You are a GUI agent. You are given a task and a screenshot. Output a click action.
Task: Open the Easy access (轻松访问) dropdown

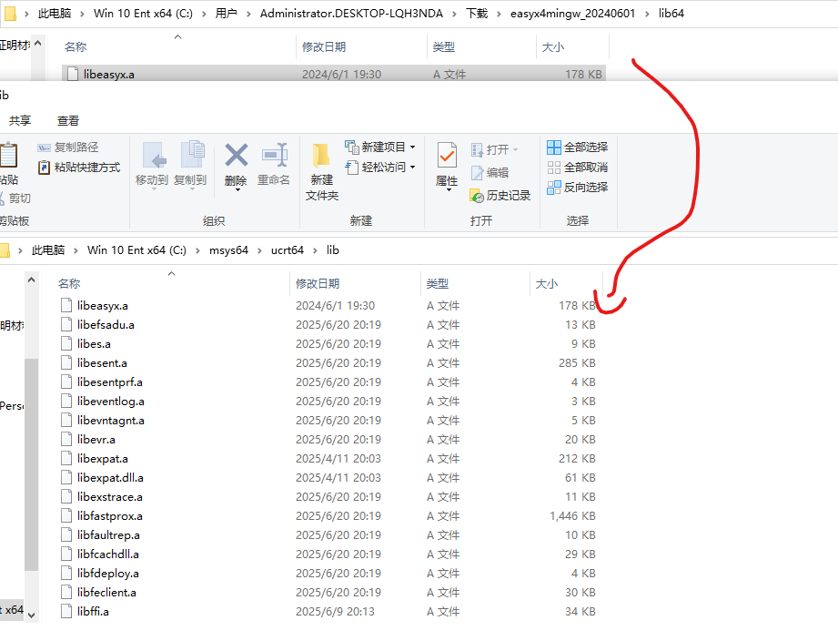click(380, 167)
